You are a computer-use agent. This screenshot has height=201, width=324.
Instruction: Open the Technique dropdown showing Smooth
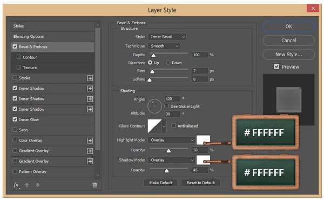pyautogui.click(x=164, y=46)
